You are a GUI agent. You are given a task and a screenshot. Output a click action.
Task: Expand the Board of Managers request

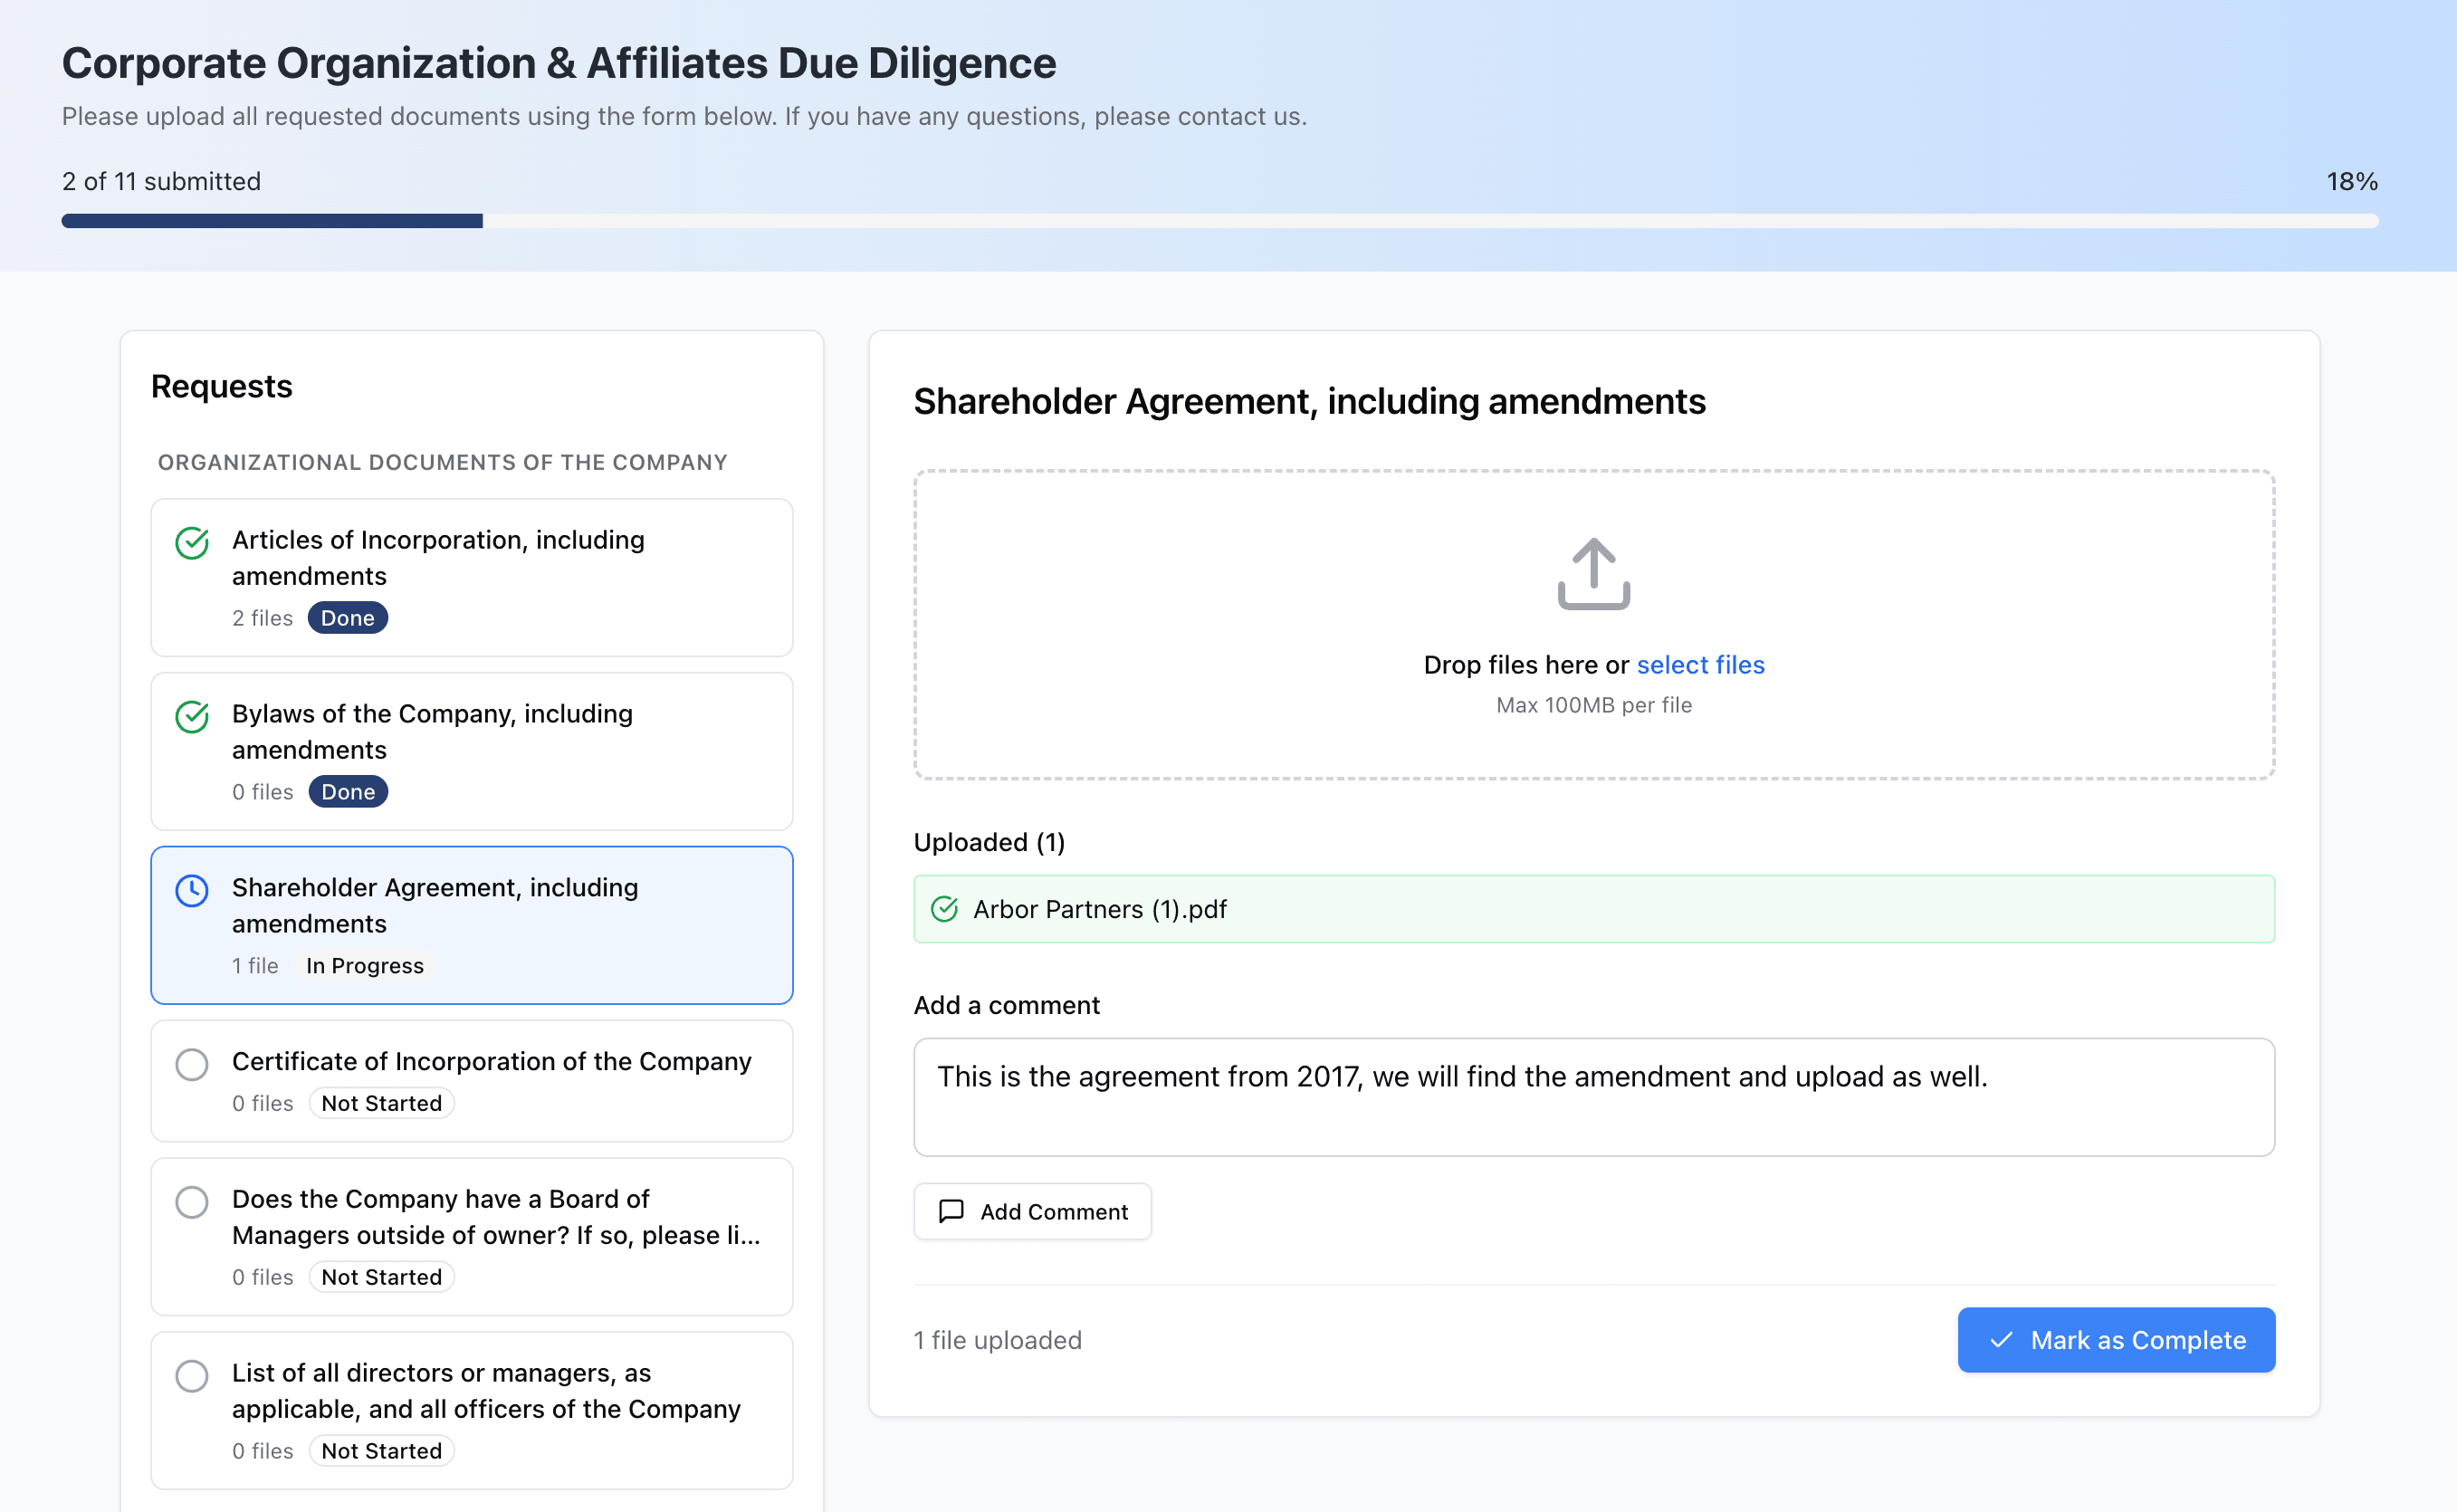coord(471,1236)
